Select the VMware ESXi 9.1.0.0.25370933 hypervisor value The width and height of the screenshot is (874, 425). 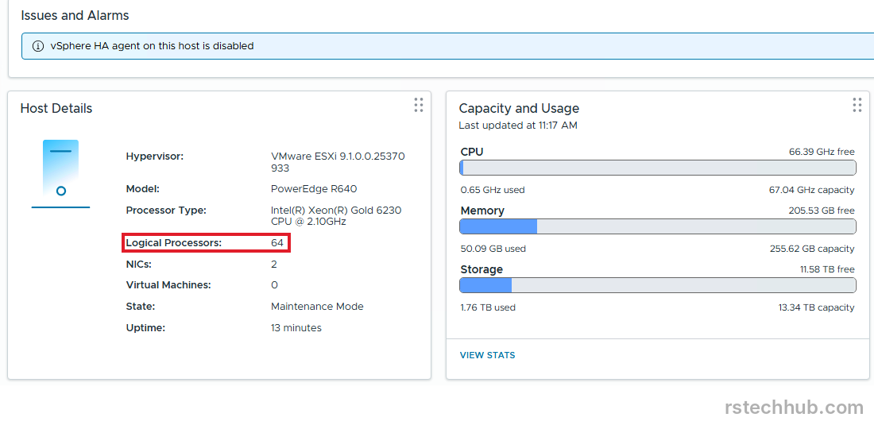pyautogui.click(x=338, y=162)
